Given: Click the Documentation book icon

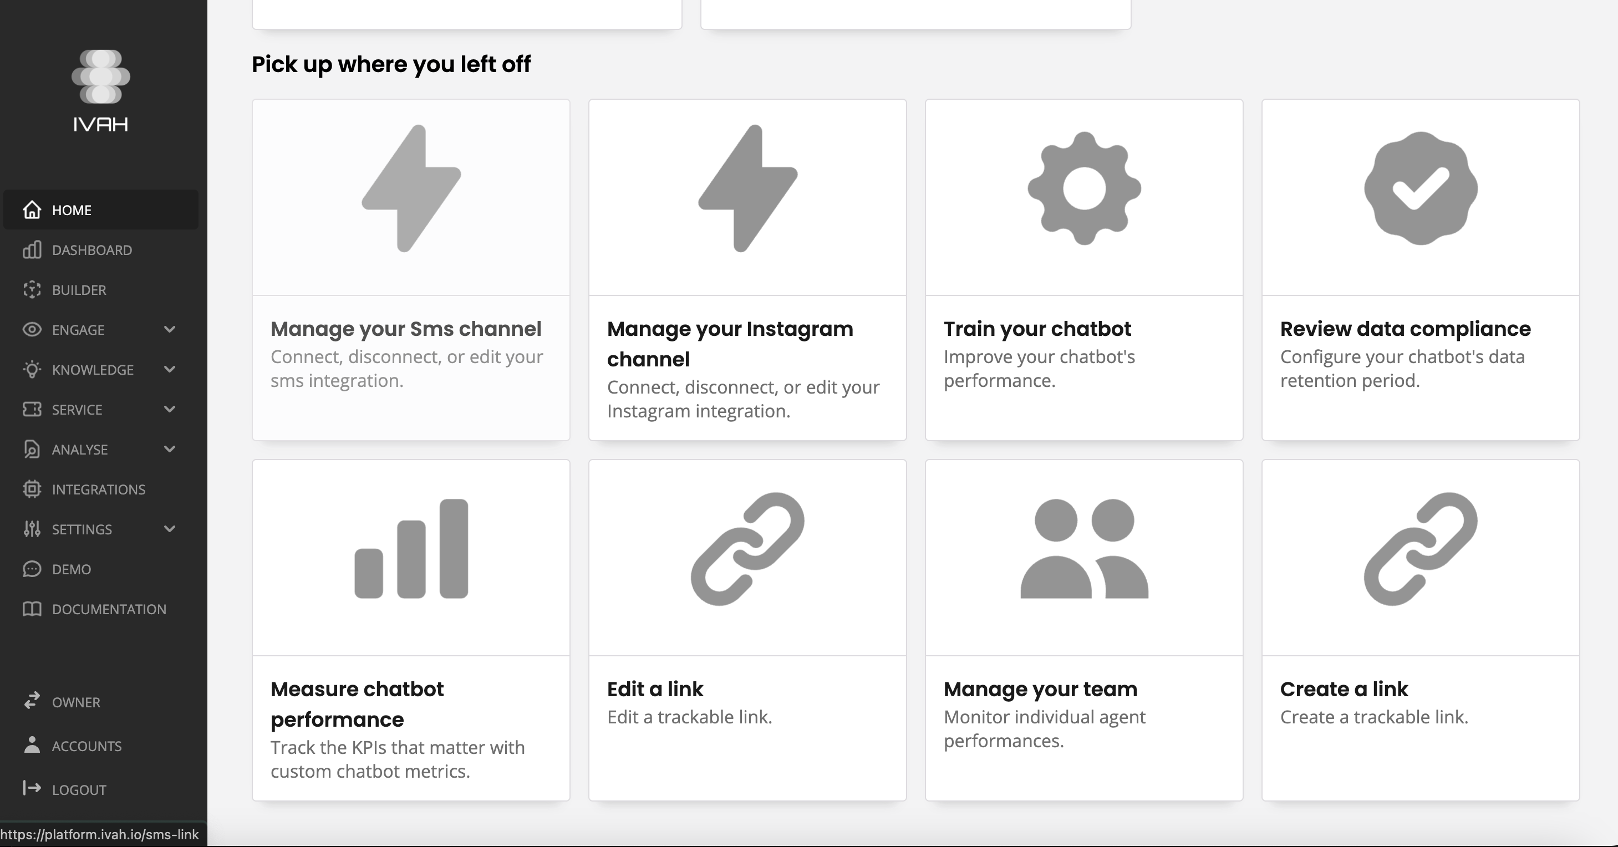Looking at the screenshot, I should tap(32, 609).
